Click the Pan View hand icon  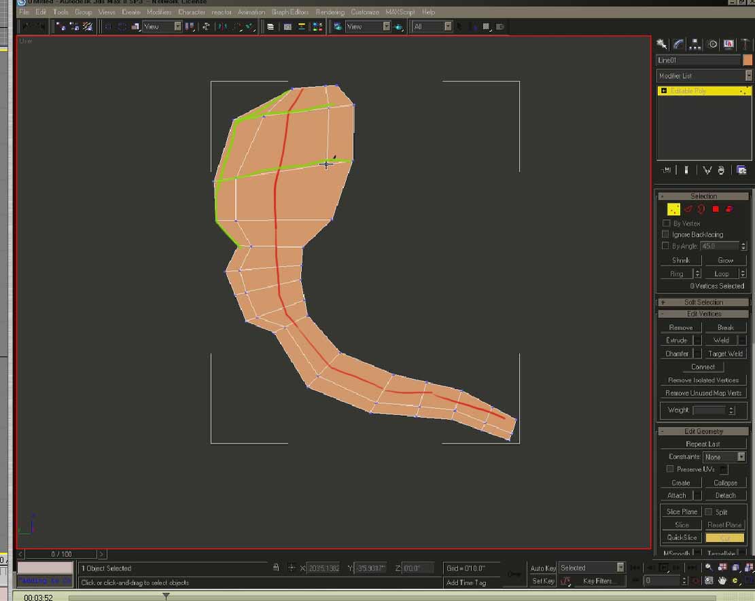[722, 581]
